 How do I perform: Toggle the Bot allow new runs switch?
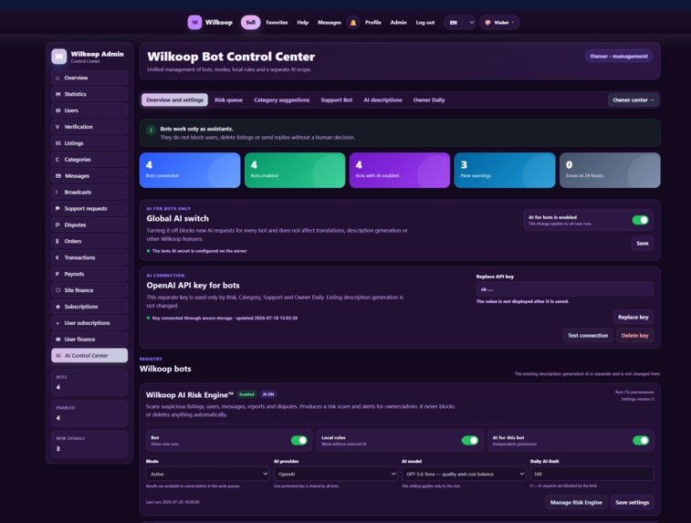[298, 440]
